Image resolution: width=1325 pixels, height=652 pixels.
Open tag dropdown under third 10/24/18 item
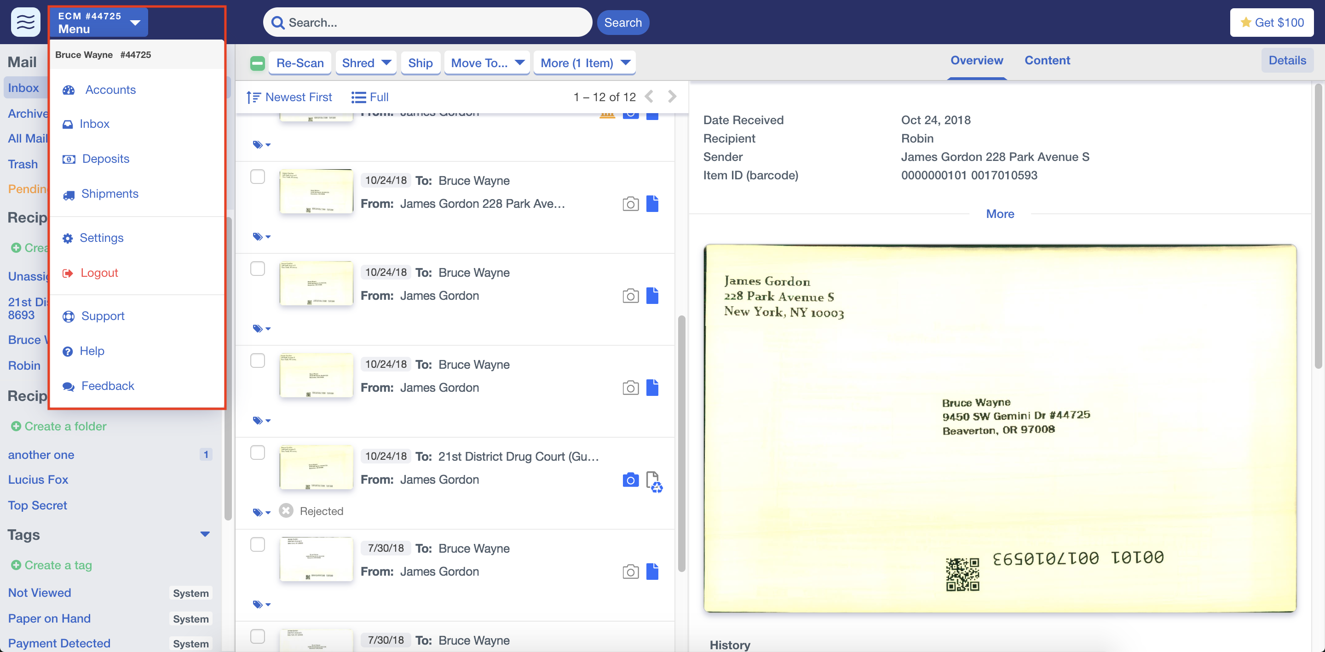coord(261,421)
